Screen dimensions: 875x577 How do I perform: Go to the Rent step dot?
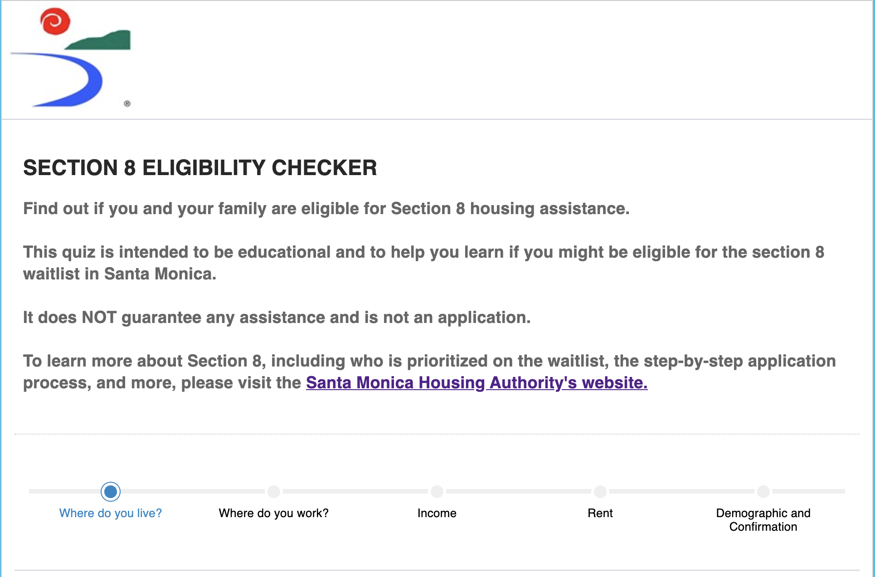point(600,492)
